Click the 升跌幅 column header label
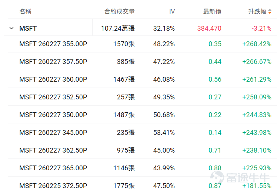277x191 pixels. point(257,11)
